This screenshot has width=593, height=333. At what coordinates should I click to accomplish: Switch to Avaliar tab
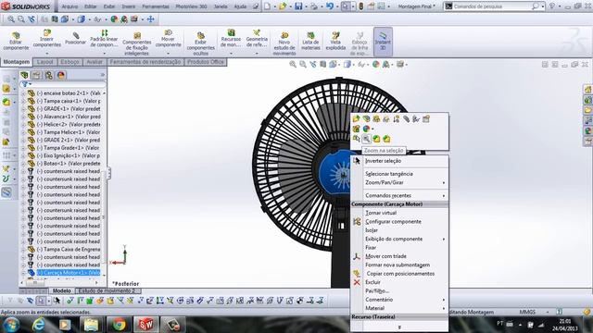tap(95, 62)
